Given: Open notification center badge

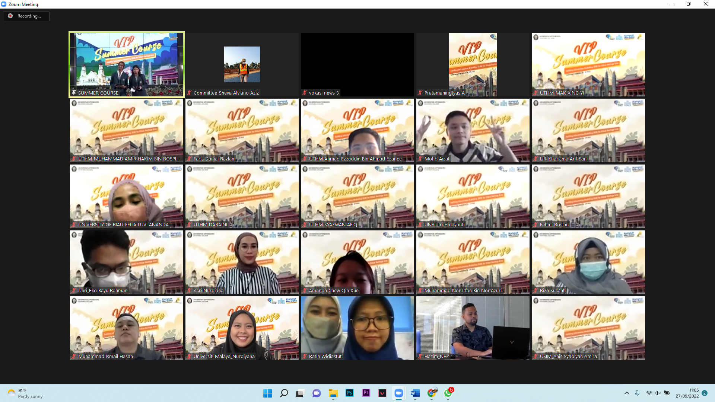Looking at the screenshot, I should [x=705, y=393].
